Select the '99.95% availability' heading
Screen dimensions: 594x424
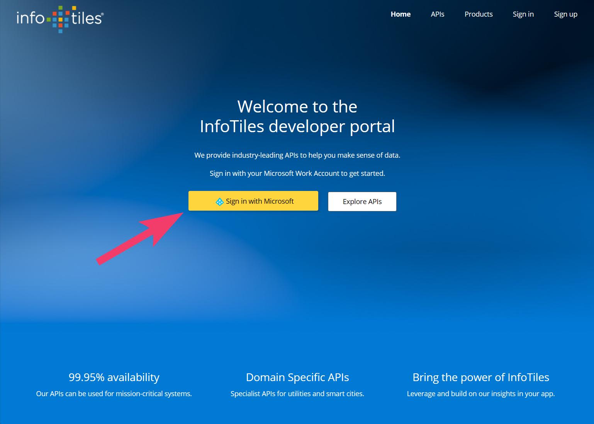[114, 377]
